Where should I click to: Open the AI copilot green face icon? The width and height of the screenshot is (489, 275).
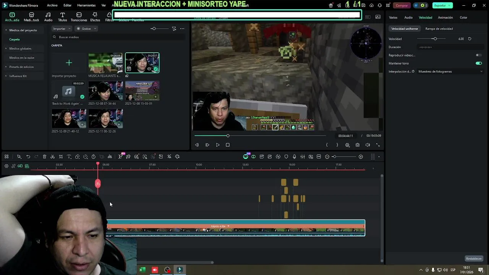246,157
